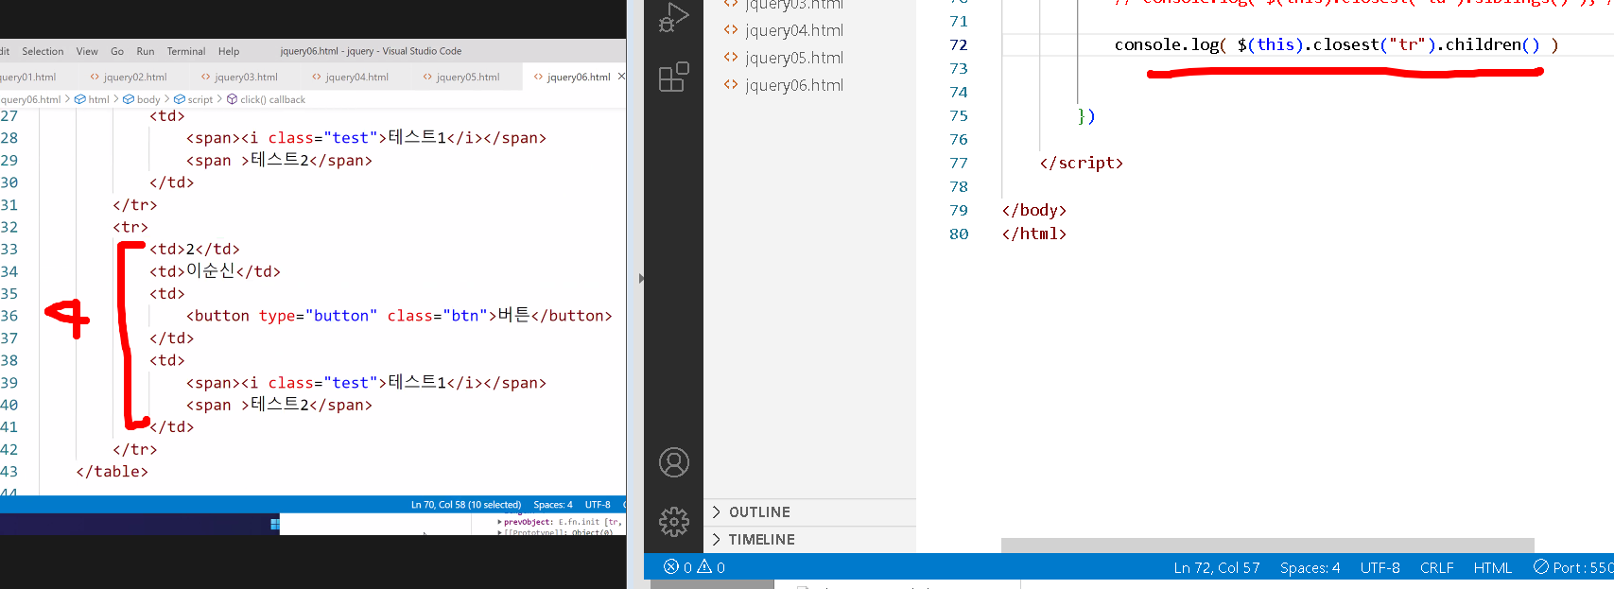Switch to the jquery02.html editor tab
Screen dimensions: 1614x589
[128, 77]
